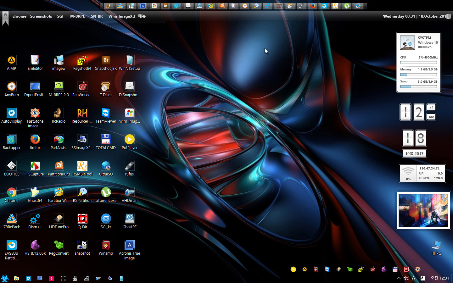This screenshot has width=453, height=283.
Task: Launch ncRadio from the desktop
Action: 59,115
